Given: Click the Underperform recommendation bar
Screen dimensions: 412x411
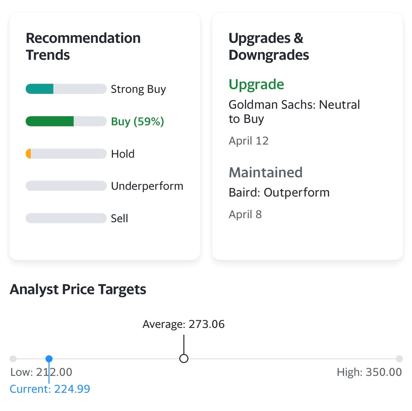Looking at the screenshot, I should click(66, 186).
